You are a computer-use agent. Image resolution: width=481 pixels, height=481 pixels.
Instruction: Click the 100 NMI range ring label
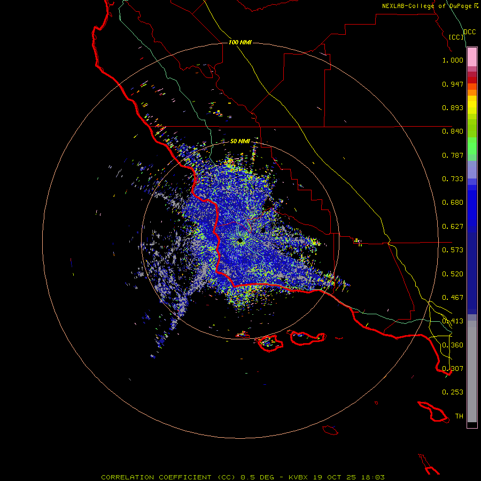[240, 42]
